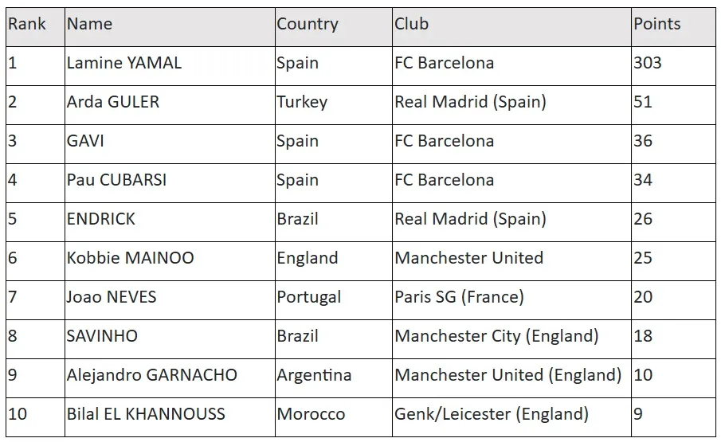Select the Lamine YAMAL name cell
The image size is (721, 442).
point(124,63)
